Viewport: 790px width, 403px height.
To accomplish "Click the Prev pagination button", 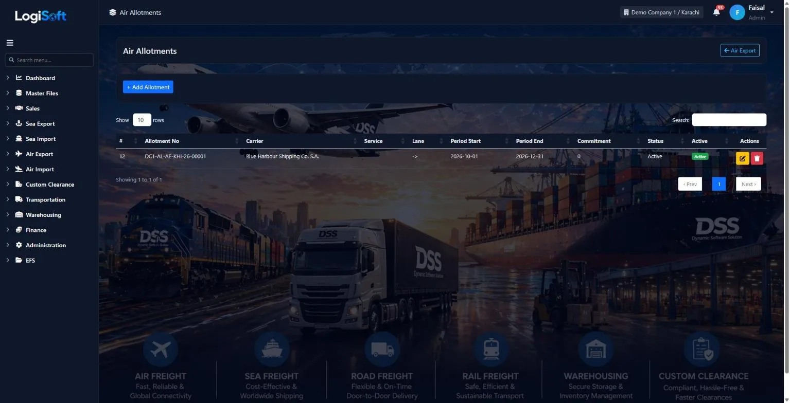I will point(690,184).
